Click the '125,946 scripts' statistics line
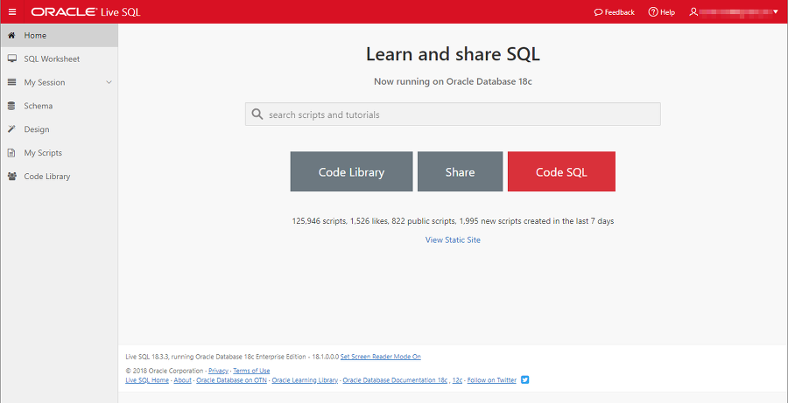This screenshot has height=403, width=788. (x=453, y=221)
